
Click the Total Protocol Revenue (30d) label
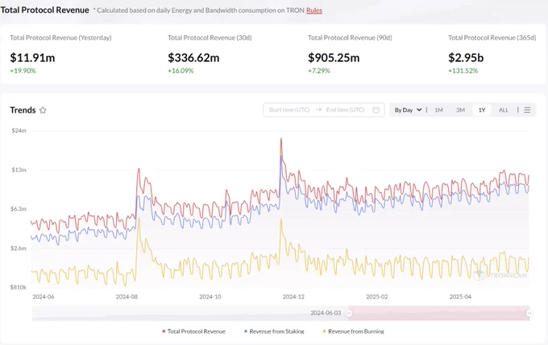[210, 38]
